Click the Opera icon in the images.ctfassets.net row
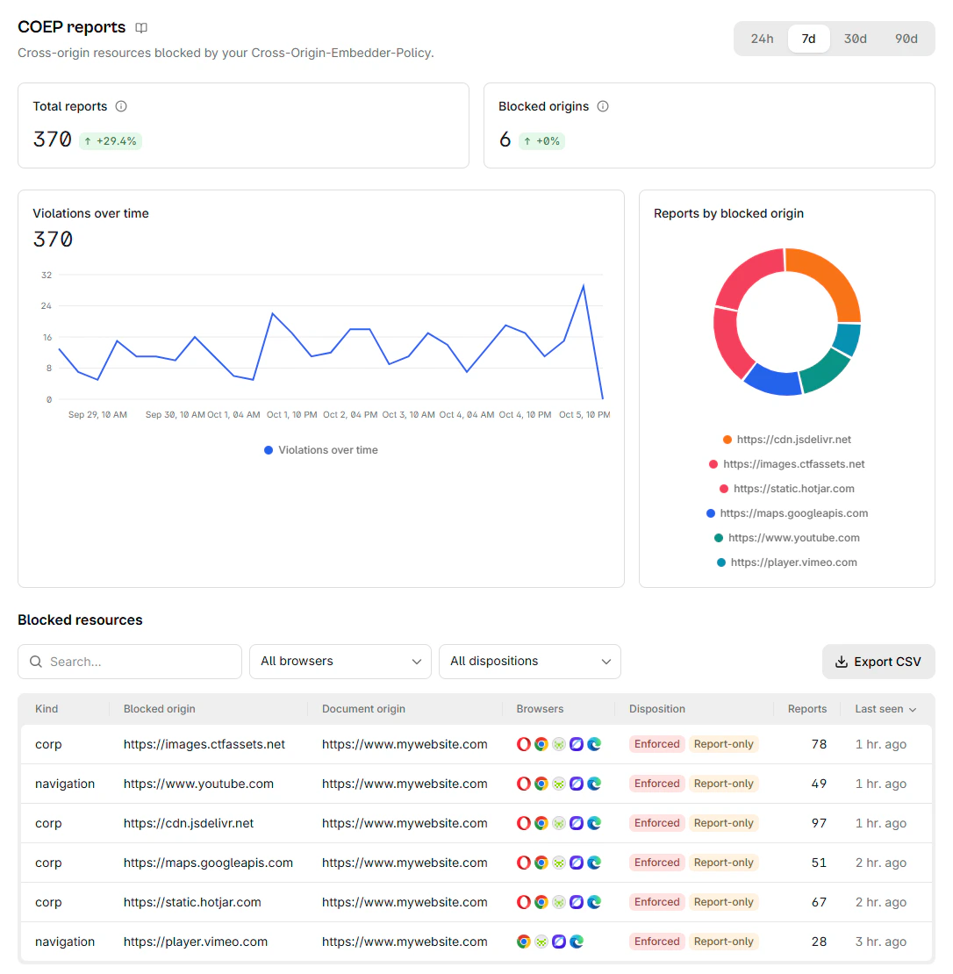 pos(524,744)
